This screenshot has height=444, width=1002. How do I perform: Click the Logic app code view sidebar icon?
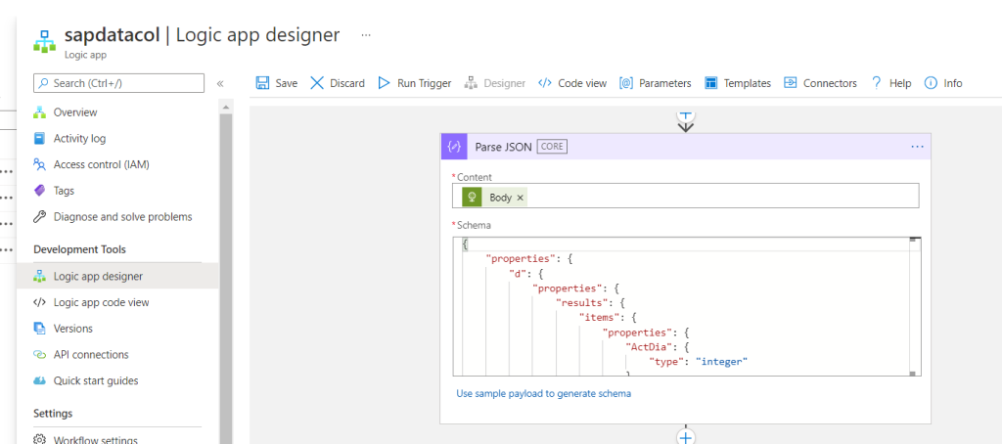(39, 302)
